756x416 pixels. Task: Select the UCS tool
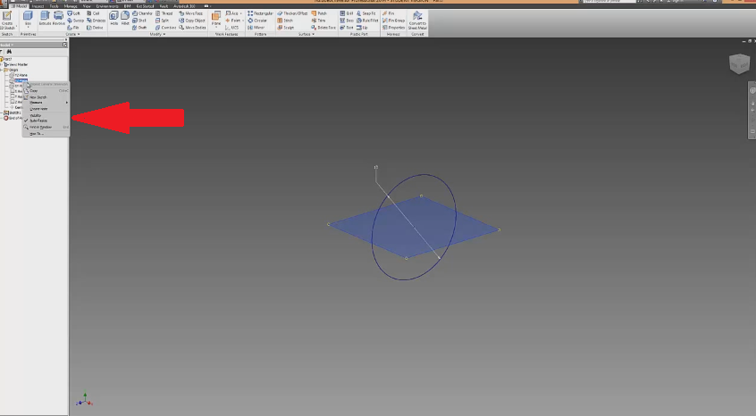tap(232, 28)
